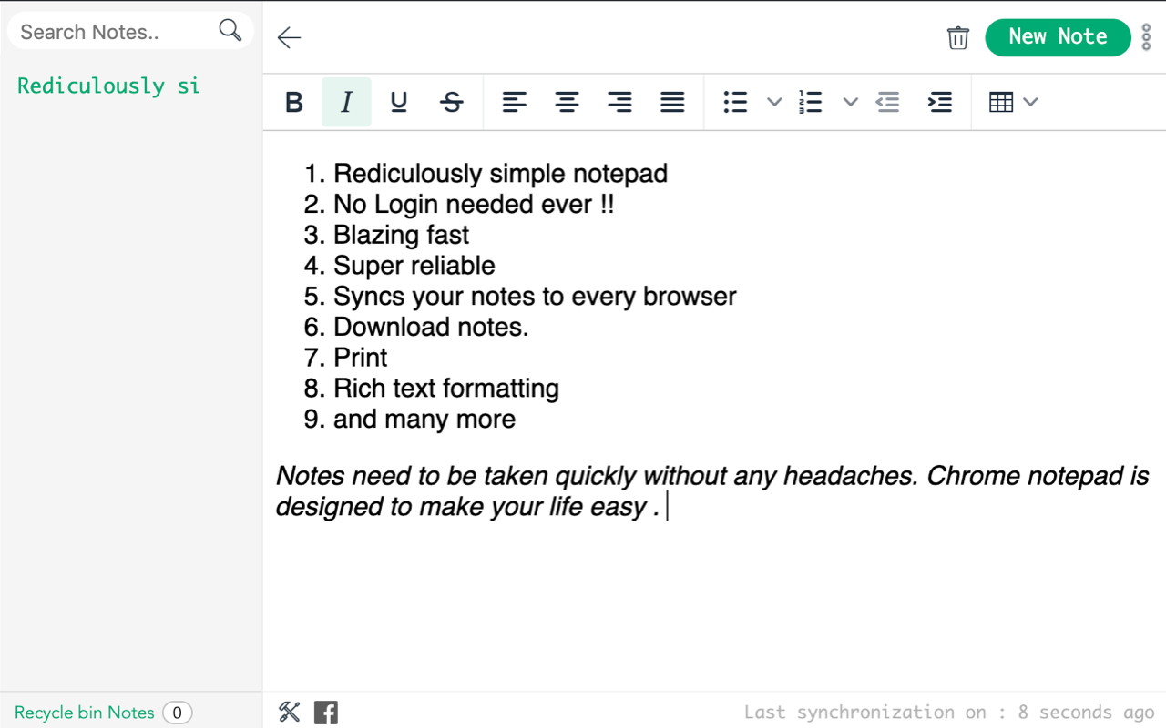Align text right
The height and width of the screenshot is (728, 1166).
(x=620, y=102)
